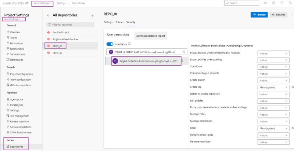Open Remove others' locks dropdown
This screenshot has width=294, height=151.
click(x=273, y=135)
